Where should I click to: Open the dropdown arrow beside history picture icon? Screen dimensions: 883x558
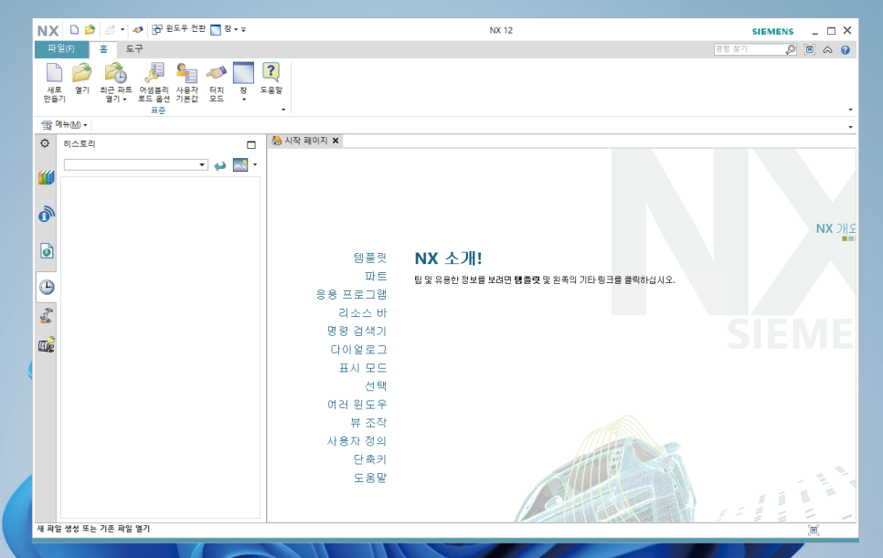click(255, 164)
